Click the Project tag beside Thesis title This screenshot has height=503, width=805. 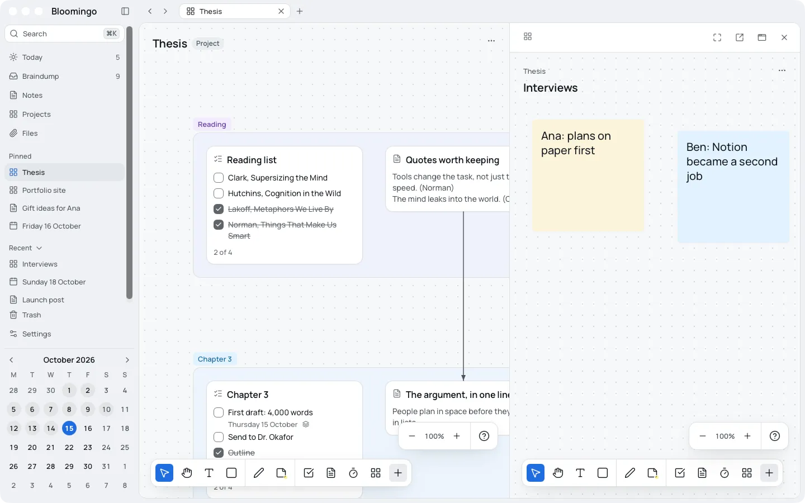pos(208,44)
